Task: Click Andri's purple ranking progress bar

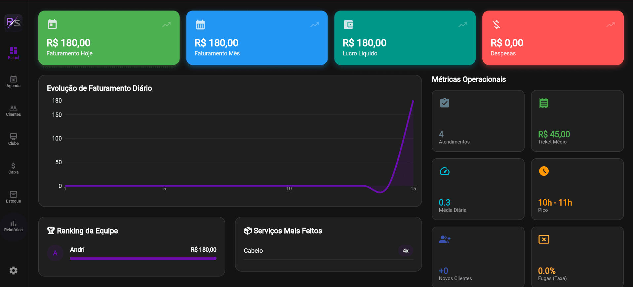Action: point(143,258)
